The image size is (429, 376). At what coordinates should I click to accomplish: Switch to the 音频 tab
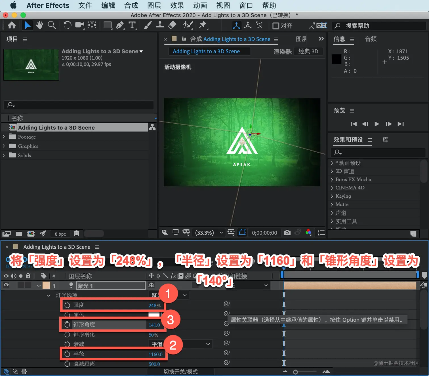(x=371, y=39)
